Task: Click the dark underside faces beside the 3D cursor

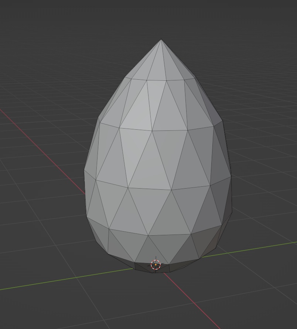Action: (142, 266)
